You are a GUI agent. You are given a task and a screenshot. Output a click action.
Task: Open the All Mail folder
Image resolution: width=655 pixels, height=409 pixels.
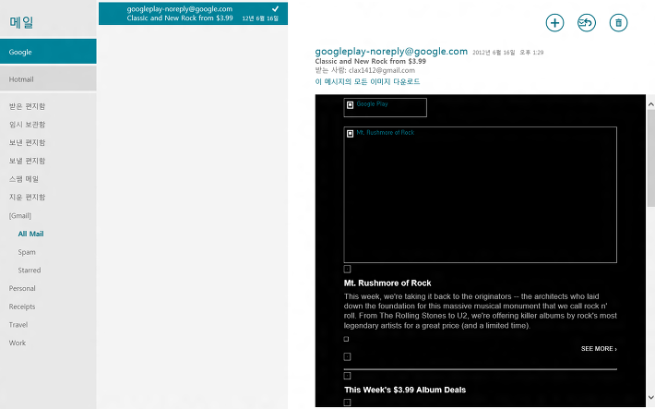[31, 234]
